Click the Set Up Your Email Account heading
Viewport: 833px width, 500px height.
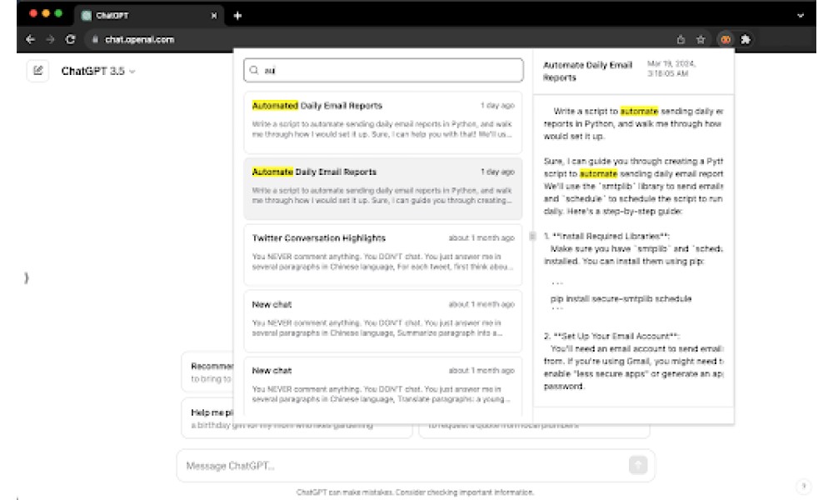tap(611, 336)
